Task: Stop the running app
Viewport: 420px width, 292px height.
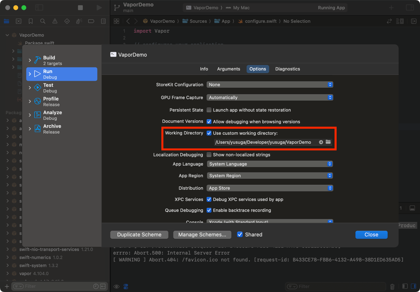Action: [x=80, y=8]
